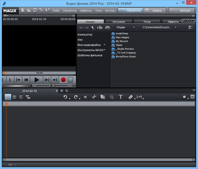198x169 pixels.
Task: Open the title editor T icon
Action: [x=121, y=97]
